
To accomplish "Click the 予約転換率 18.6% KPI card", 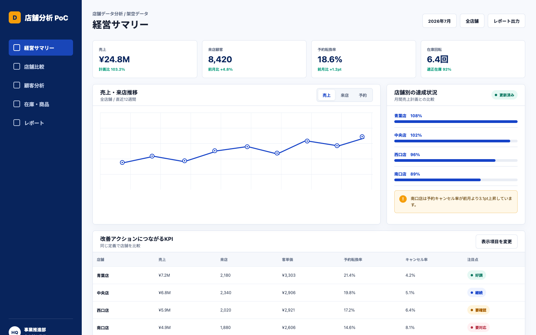I will [x=363, y=59].
